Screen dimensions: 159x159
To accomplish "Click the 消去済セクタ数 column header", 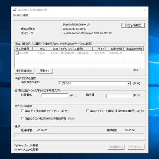I will pos(134,49).
